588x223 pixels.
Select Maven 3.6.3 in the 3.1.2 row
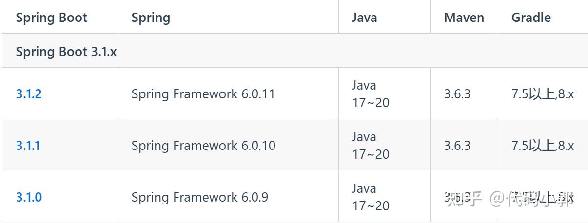tap(457, 93)
